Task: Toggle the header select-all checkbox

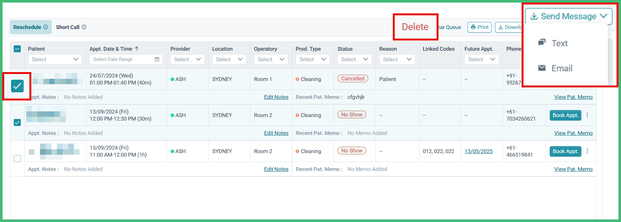Action: 17,49
